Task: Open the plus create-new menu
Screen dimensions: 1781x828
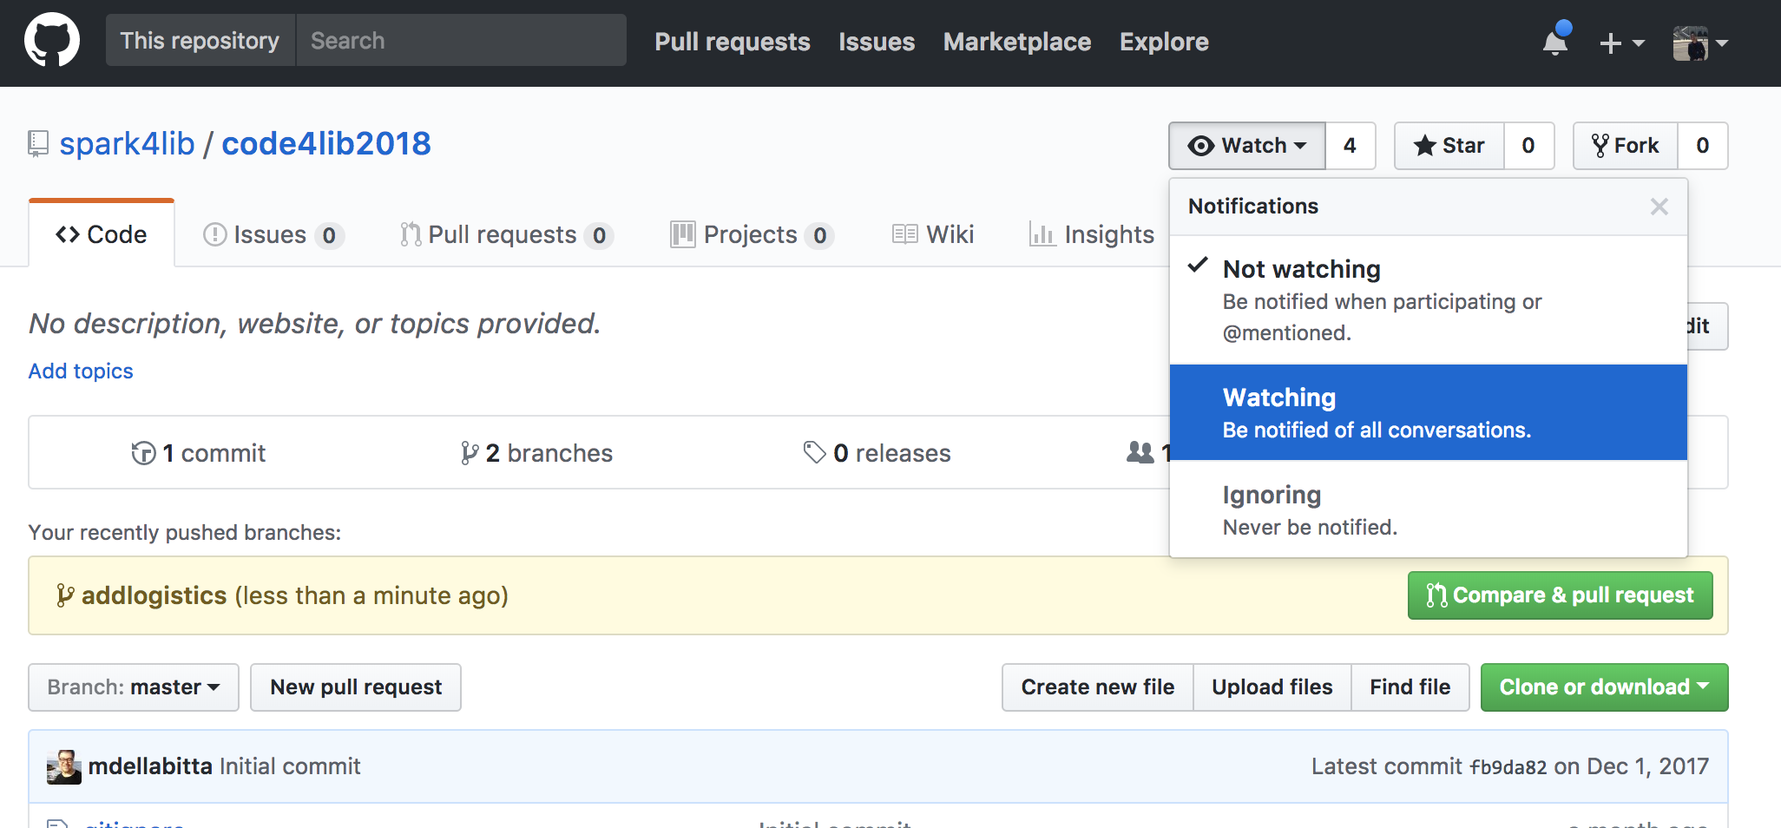Action: pos(1621,43)
